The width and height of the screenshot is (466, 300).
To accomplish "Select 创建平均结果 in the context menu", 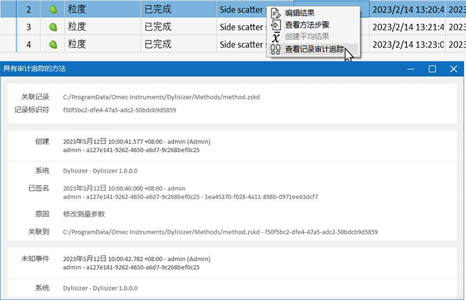I will (307, 37).
